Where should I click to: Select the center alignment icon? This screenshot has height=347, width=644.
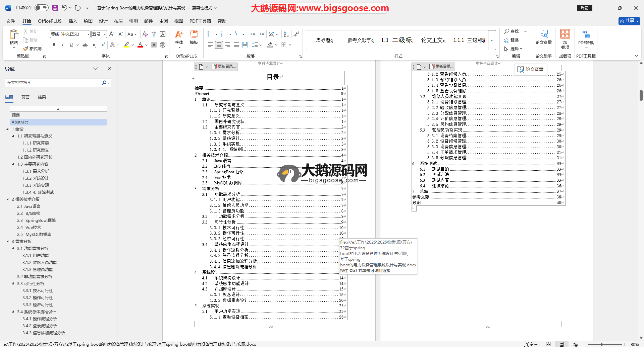(219, 45)
